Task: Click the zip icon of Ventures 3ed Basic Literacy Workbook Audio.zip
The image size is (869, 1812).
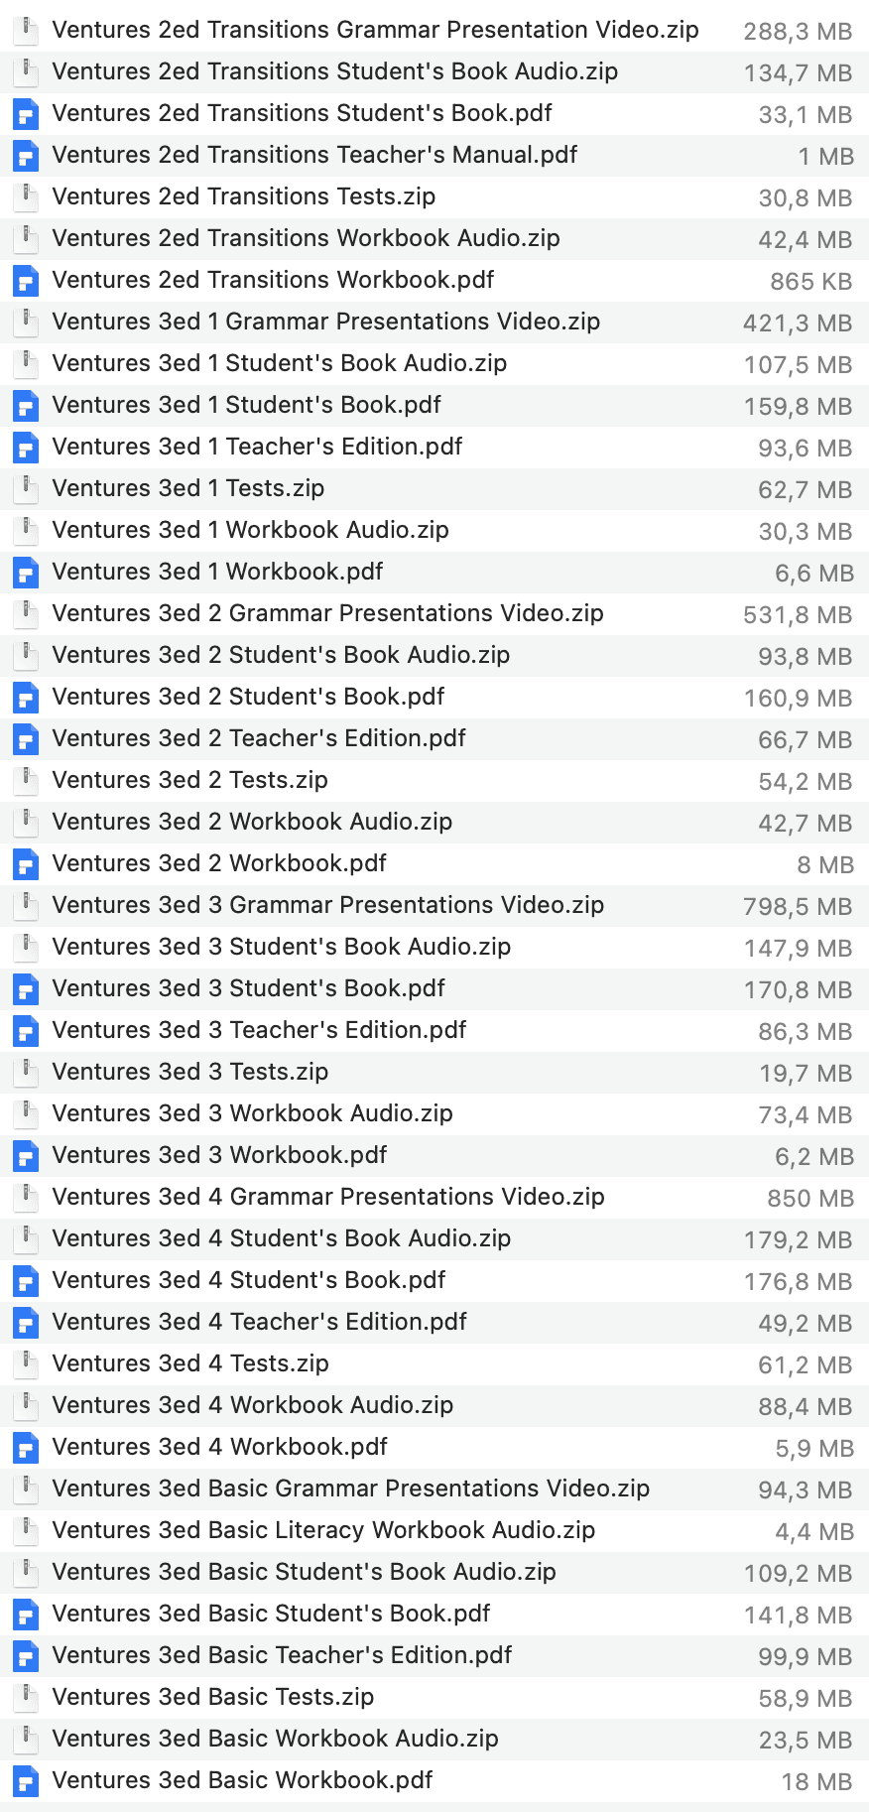Action: [26, 1531]
